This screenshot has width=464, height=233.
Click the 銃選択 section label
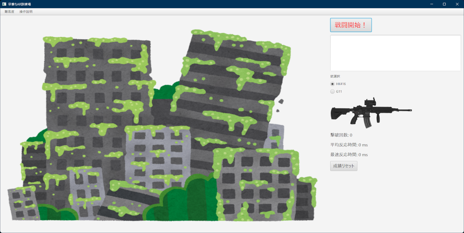coord(335,76)
